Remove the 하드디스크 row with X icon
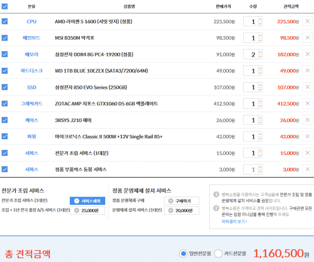Screen dimensions: 314x262 click(307, 70)
